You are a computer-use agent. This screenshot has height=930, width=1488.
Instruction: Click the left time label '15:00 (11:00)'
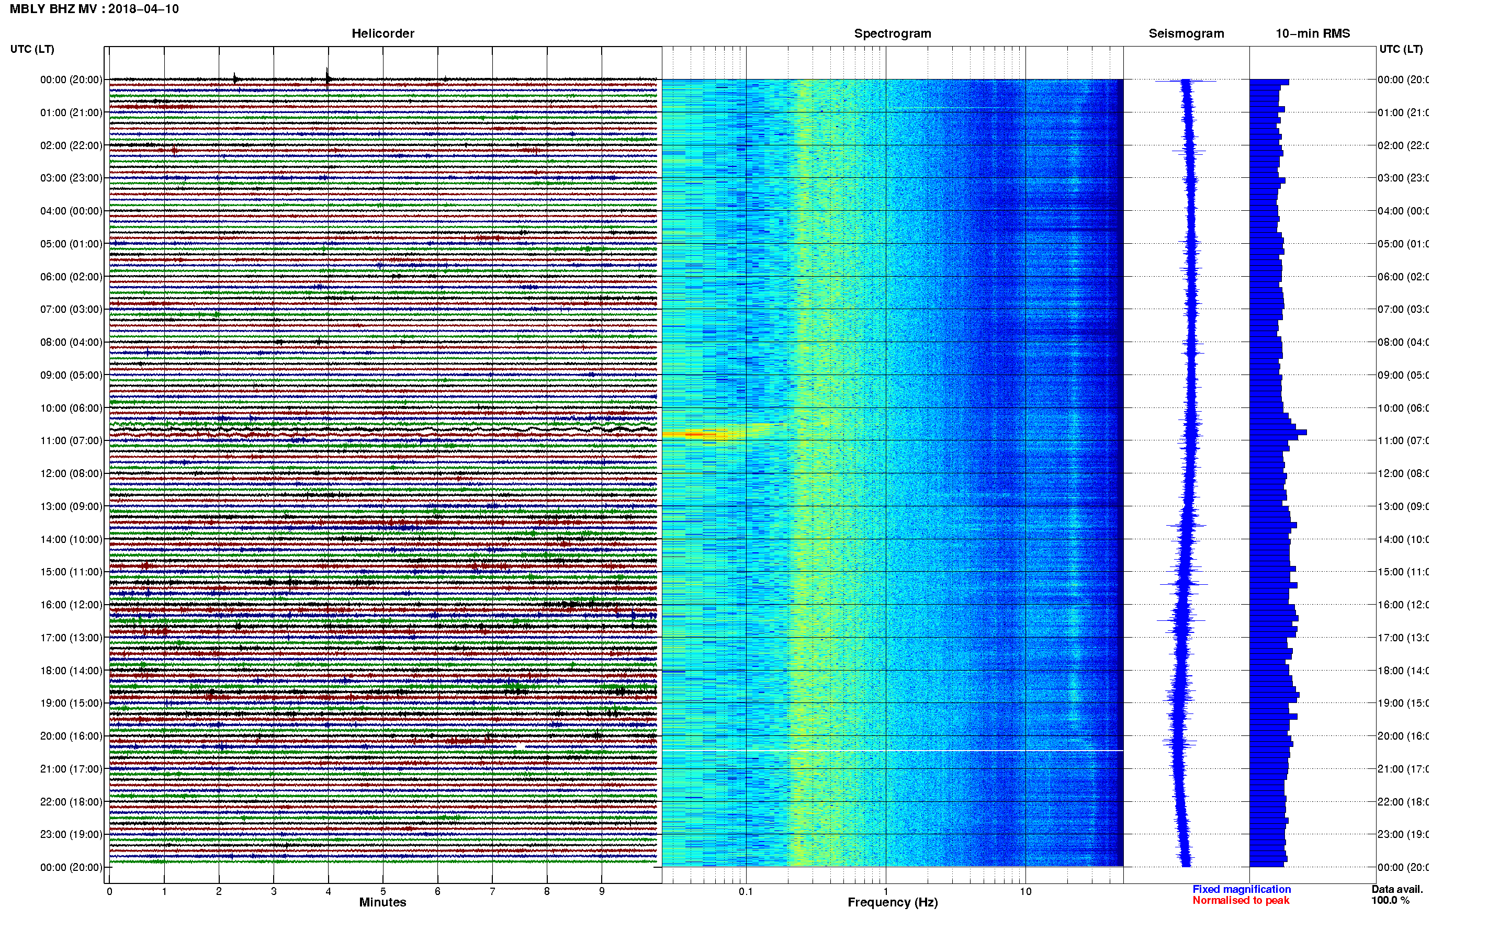coord(71,571)
